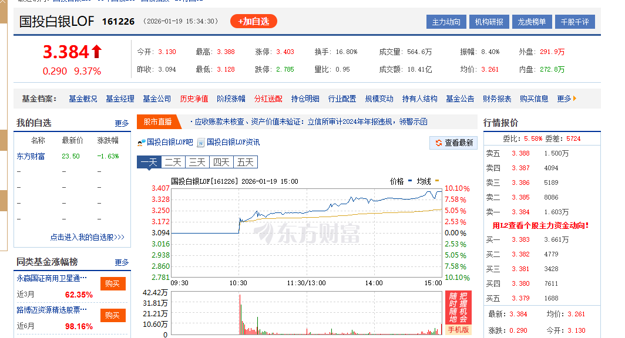Click the volume bar chart
This screenshot has width=625, height=338.
click(307, 313)
